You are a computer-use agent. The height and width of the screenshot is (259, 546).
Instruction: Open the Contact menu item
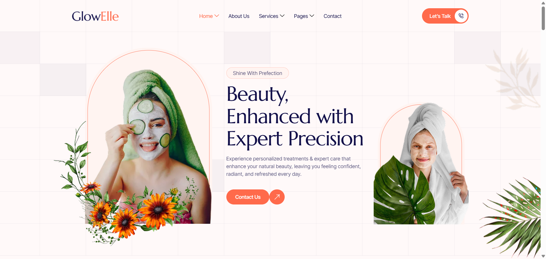click(x=332, y=16)
